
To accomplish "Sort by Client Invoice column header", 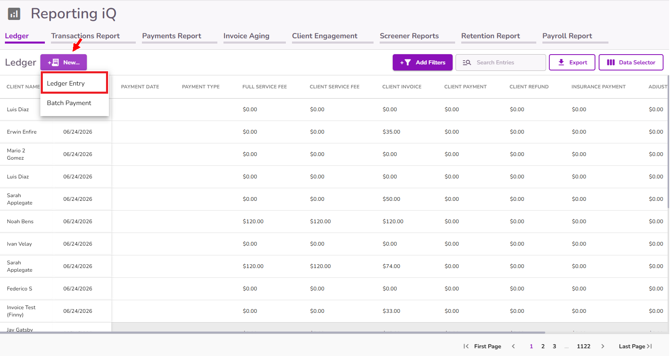I will tap(402, 87).
